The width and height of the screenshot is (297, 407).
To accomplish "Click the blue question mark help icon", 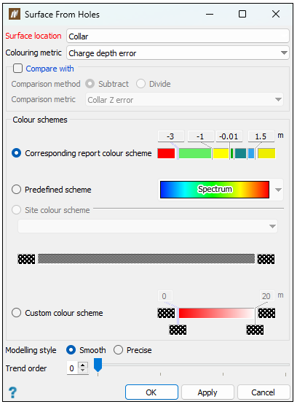I will [12, 392].
